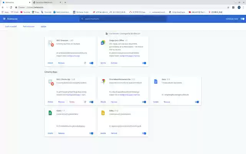246x154 pixels.
Task: Open the profile avatar icon
Action: pyautogui.click(x=239, y=7)
